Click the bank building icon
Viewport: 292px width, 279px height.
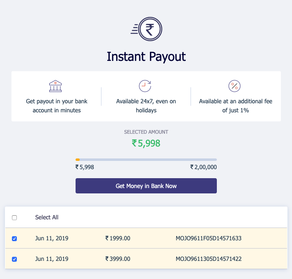pyautogui.click(x=55, y=86)
